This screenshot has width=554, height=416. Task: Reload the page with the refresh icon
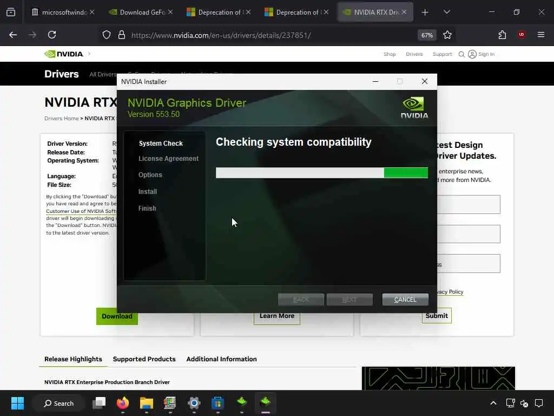click(52, 35)
